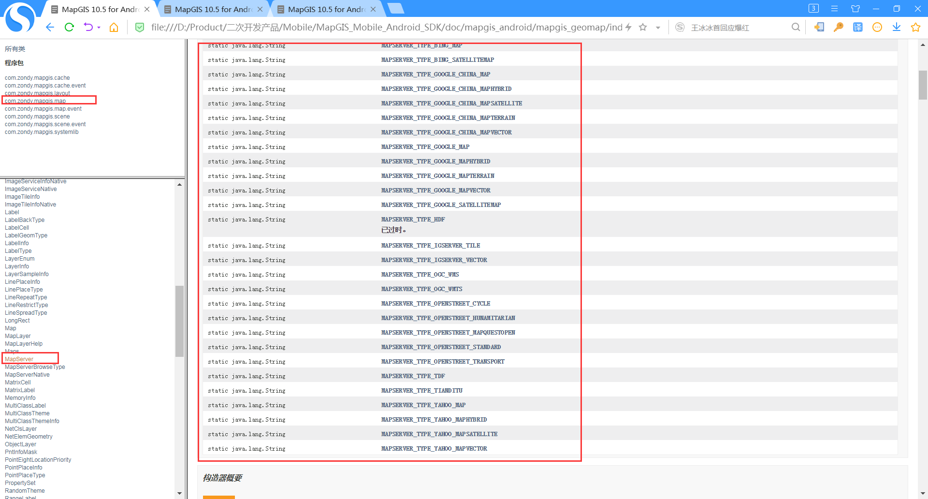Click the main page scrollbar thumb
This screenshot has width=928, height=499.
click(x=923, y=85)
